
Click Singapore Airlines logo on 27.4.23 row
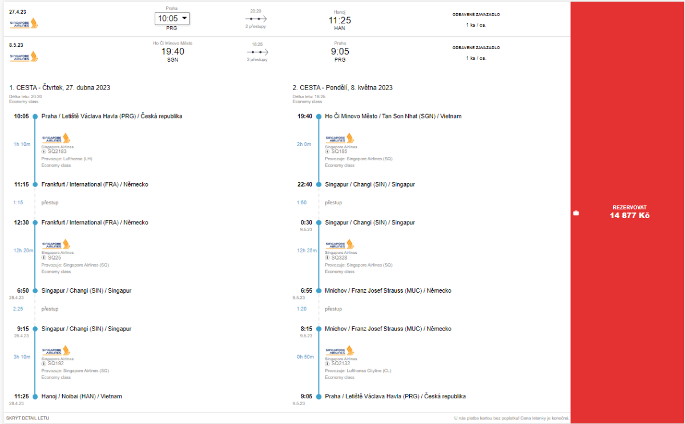point(24,23)
